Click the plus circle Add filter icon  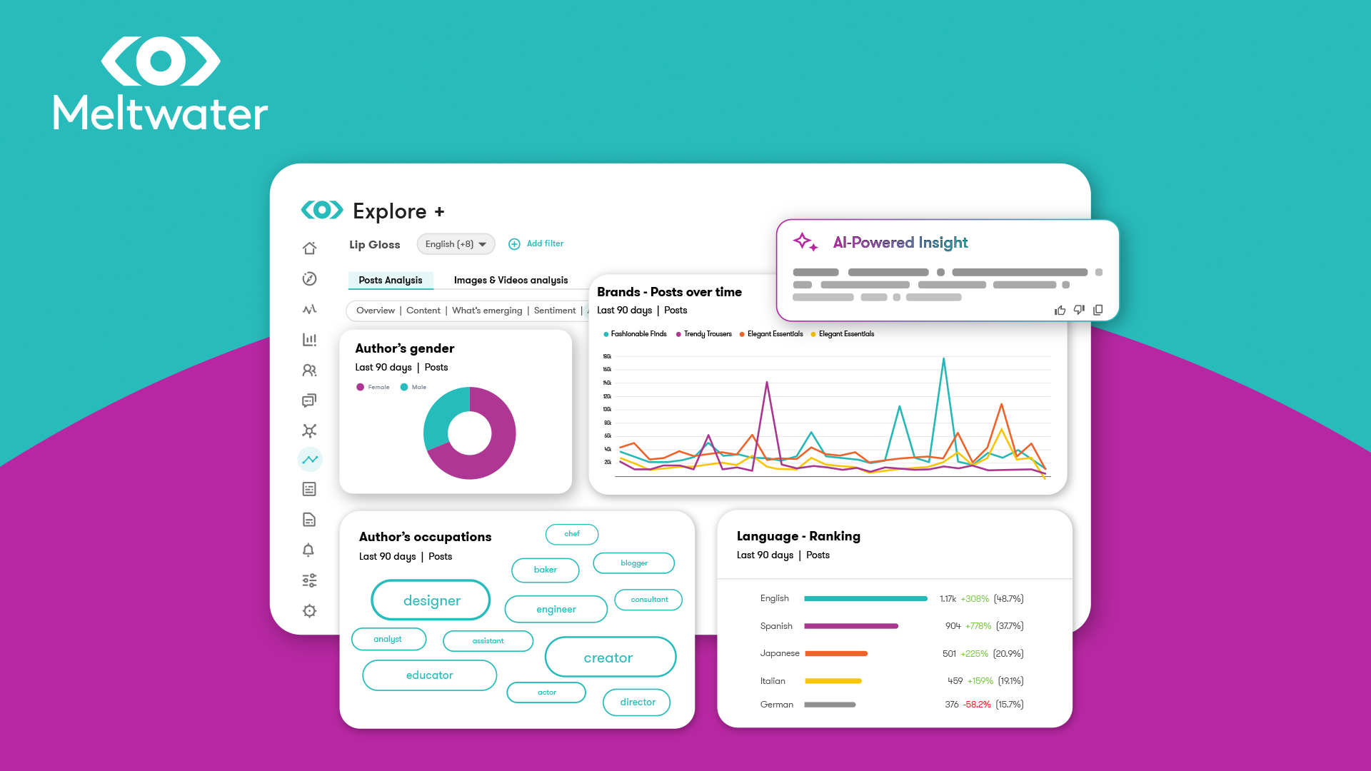tap(514, 244)
